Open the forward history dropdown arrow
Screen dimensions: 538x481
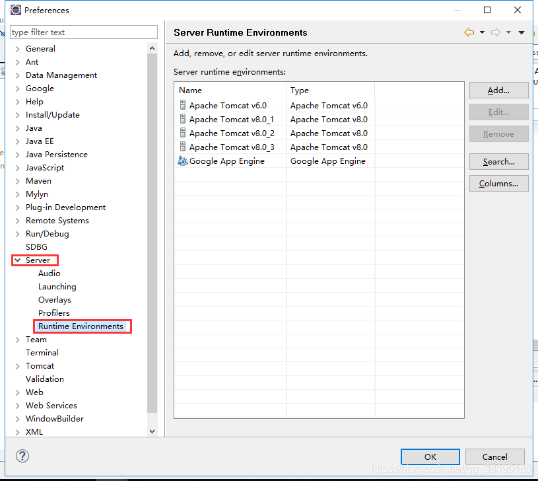(x=508, y=32)
